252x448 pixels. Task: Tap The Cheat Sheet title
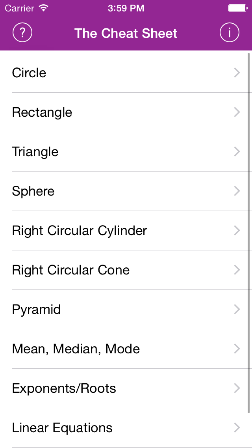click(126, 33)
